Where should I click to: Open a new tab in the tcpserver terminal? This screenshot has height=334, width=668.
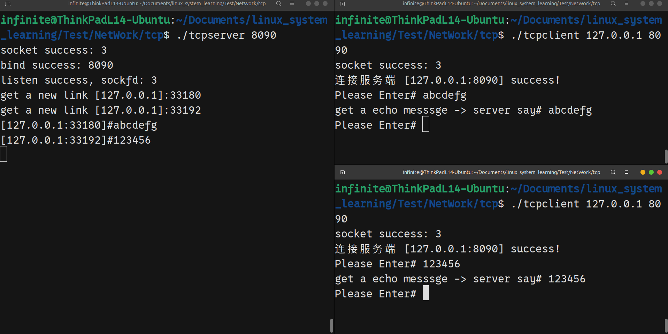7,3
